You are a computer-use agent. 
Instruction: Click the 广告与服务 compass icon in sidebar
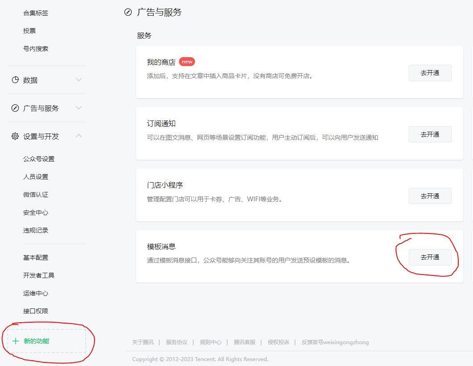pos(15,108)
